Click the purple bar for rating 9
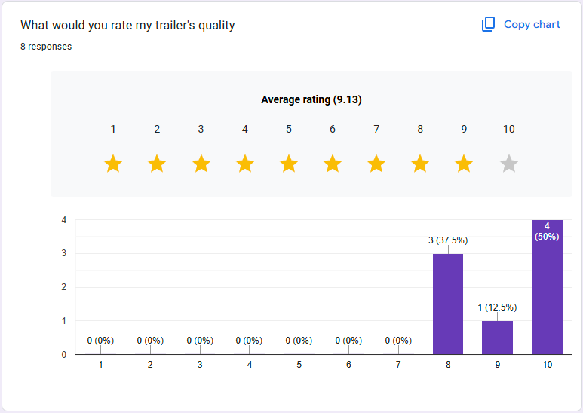The width and height of the screenshot is (583, 413). [498, 338]
